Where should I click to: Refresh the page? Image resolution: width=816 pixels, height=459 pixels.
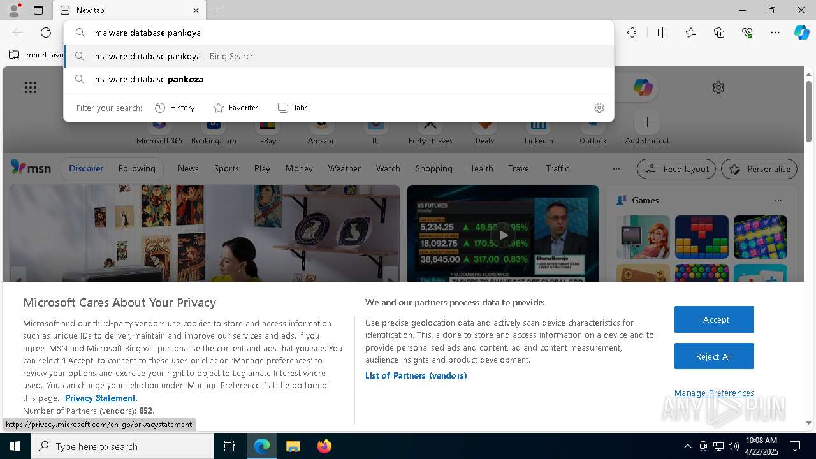[46, 33]
